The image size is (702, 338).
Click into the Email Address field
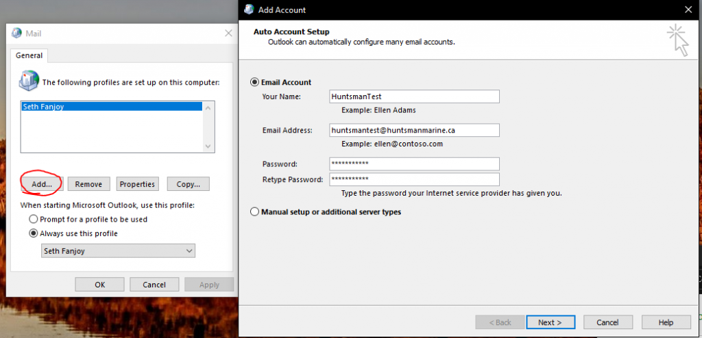coord(413,130)
